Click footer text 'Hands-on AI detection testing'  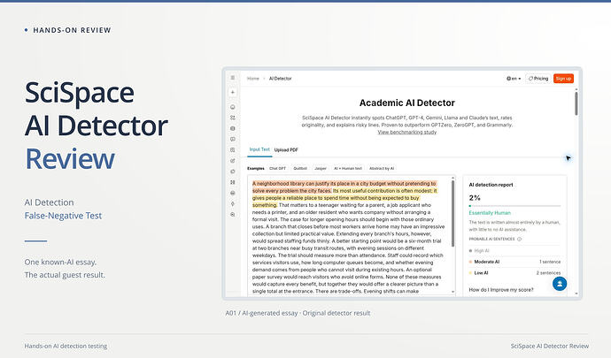click(x=66, y=346)
